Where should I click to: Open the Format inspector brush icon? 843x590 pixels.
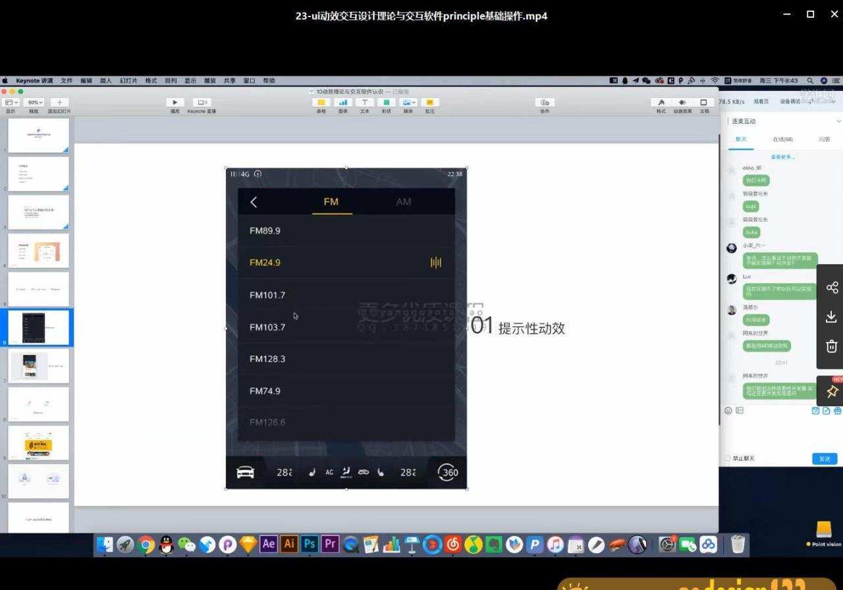pos(661,102)
